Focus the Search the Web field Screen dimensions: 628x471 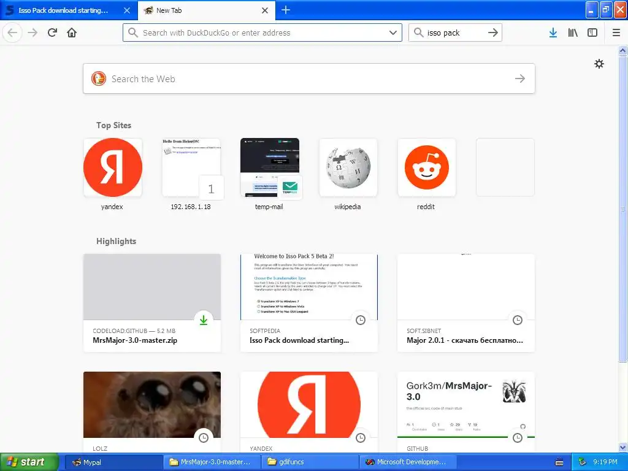(309, 78)
